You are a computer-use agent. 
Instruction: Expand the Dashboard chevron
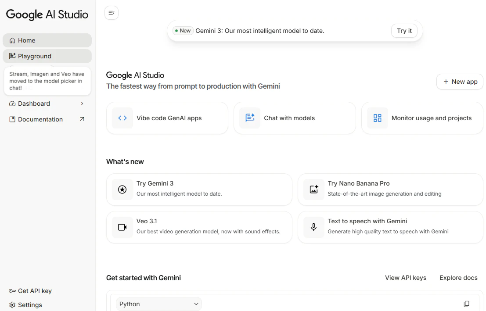[x=82, y=104]
